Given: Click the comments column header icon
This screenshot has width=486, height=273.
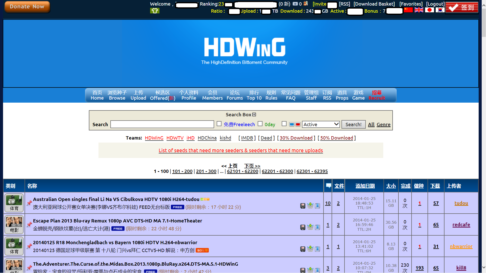Looking at the screenshot, I should click(x=329, y=186).
